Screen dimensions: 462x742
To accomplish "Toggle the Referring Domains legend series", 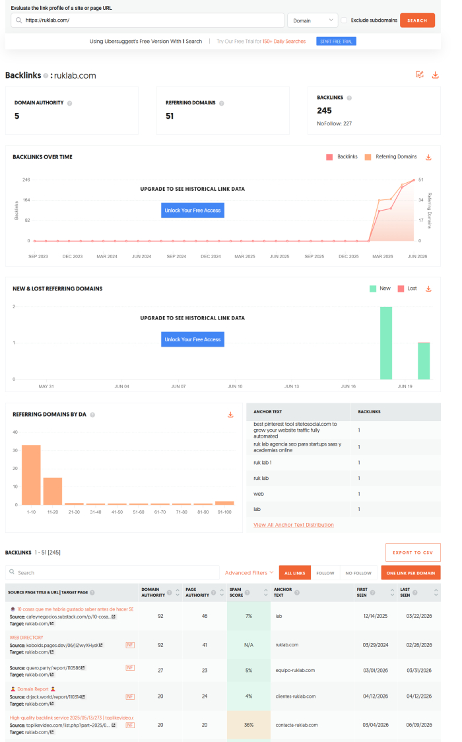I will coord(391,156).
